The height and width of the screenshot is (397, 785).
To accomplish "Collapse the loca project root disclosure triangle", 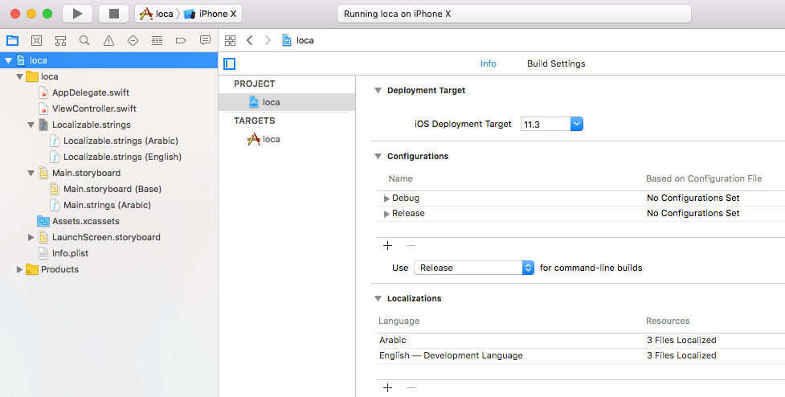I will [9, 60].
